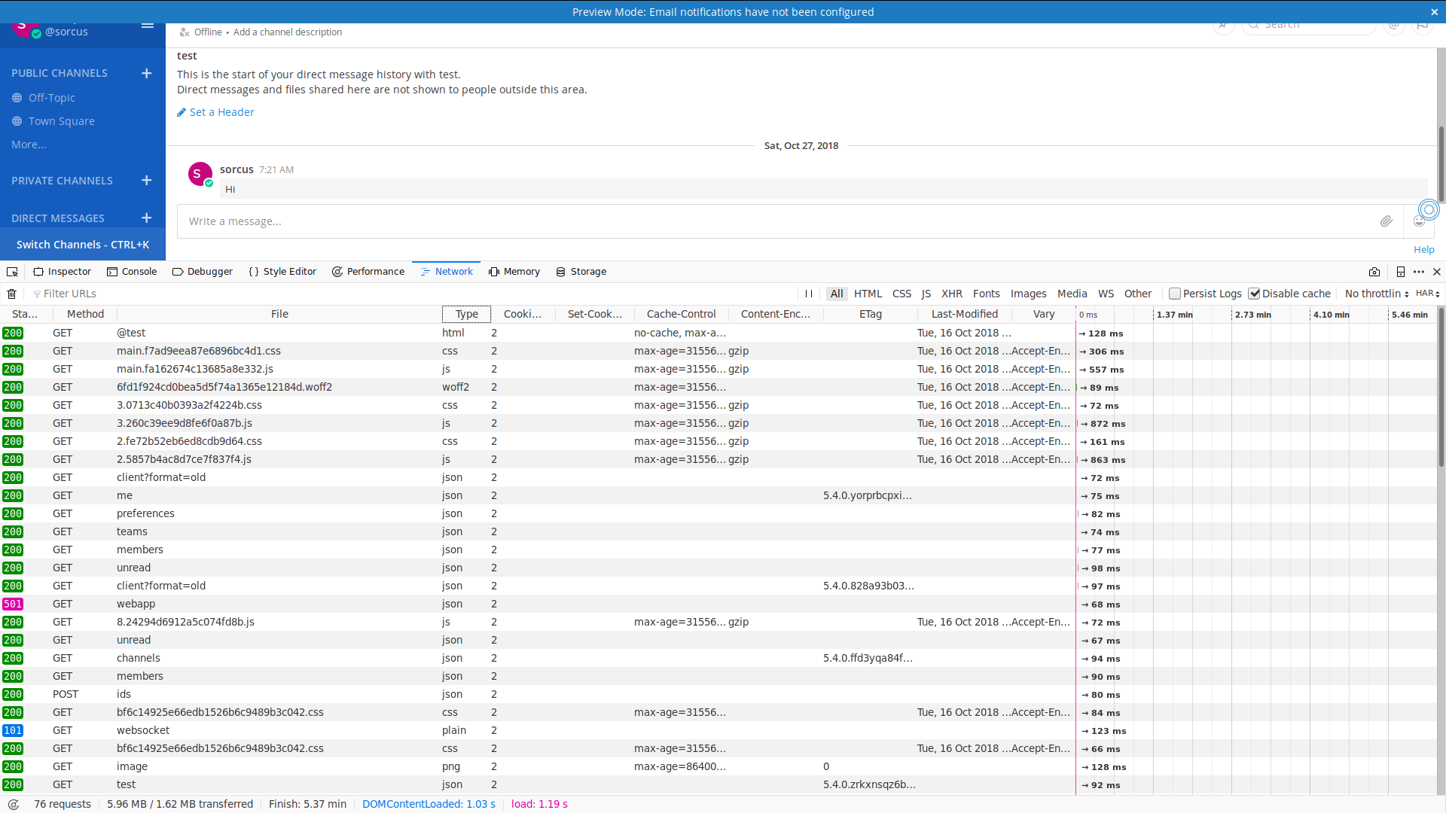The width and height of the screenshot is (1446, 813).
Task: Open the No throttling dropdown
Action: click(1376, 294)
